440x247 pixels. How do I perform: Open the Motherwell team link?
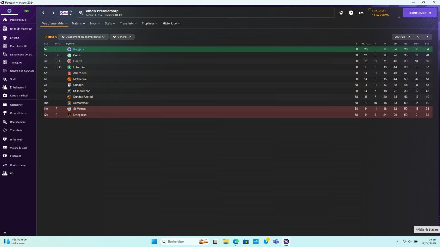coord(81,79)
